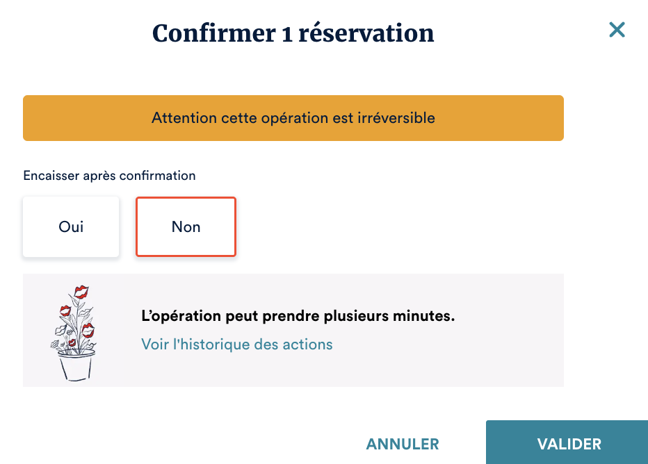Click the "Confirmer 1 réservation" heading
This screenshot has width=648, height=464.
pyautogui.click(x=293, y=33)
